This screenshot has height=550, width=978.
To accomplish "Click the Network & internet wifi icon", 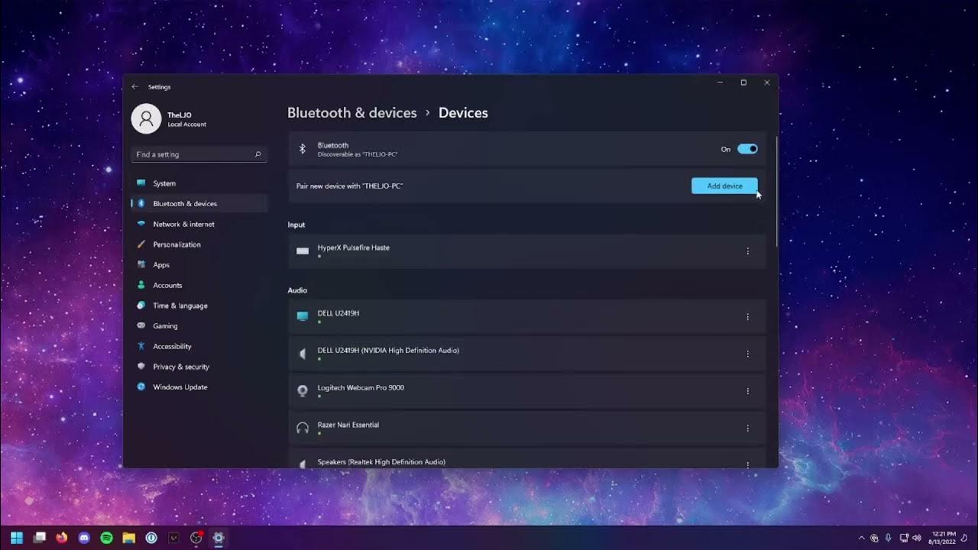I will tap(141, 224).
